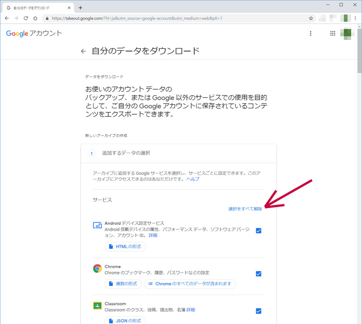Uncheck the Chrome service checkbox
Viewport: 362px width, 324px height.
click(x=258, y=274)
